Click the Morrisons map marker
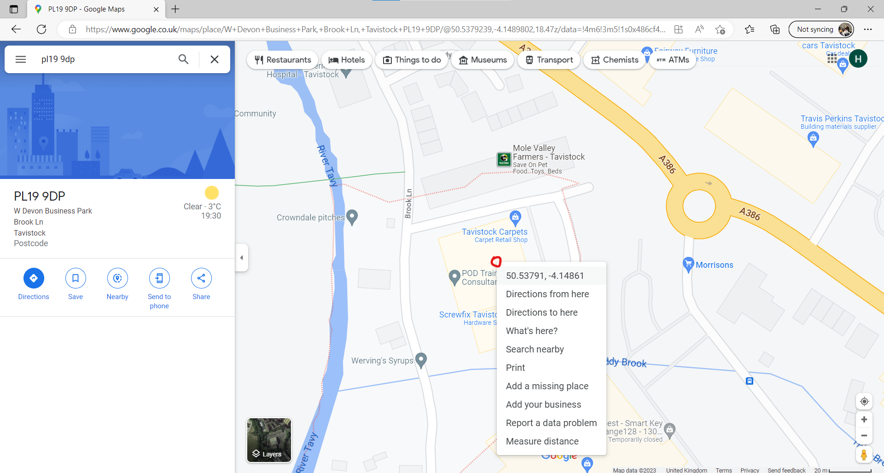 688,264
